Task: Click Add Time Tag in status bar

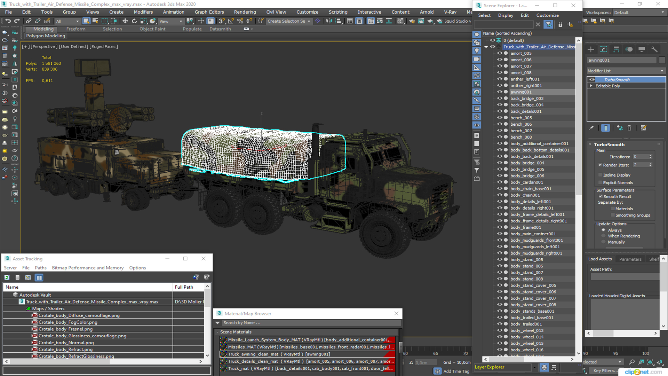Action: (x=456, y=371)
